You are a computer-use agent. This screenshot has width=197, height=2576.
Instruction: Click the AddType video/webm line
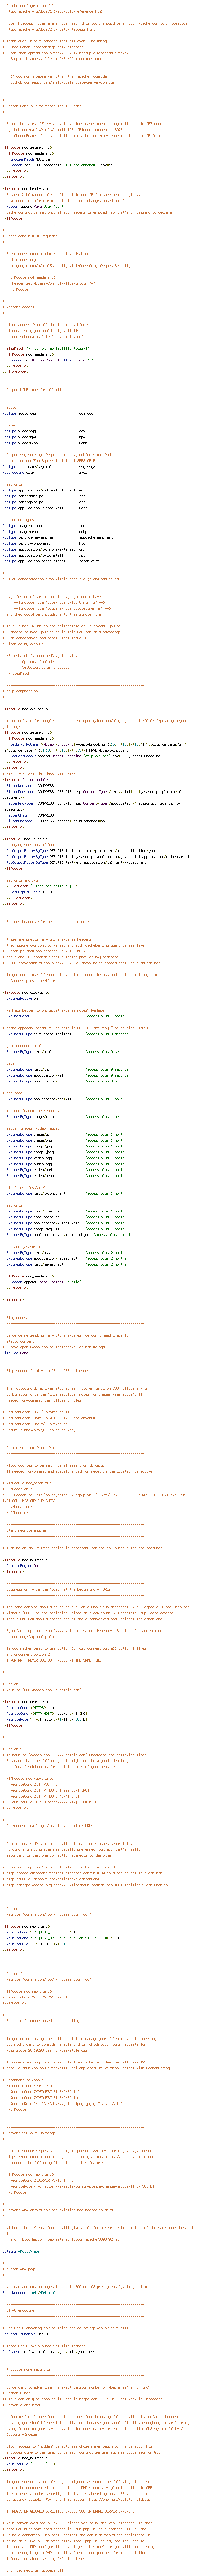[x=45, y=443]
